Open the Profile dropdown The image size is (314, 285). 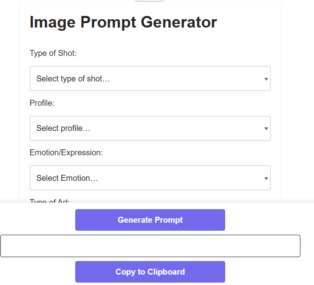150,128
